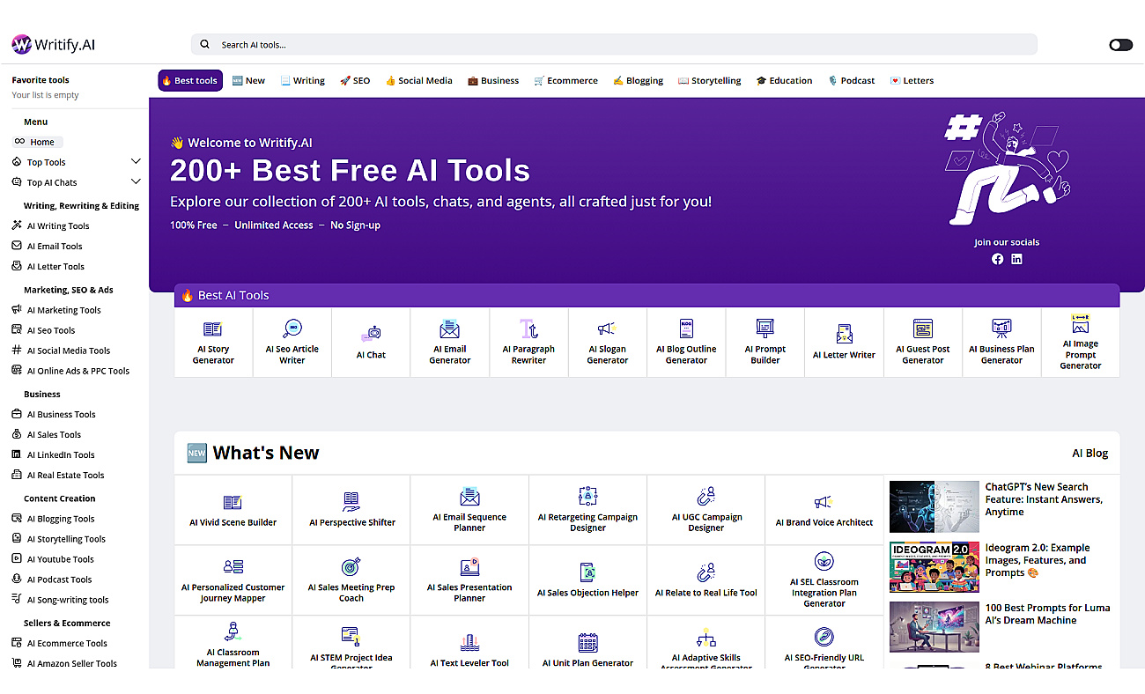Open AI Blogging Tools in sidebar
1145x694 pixels.
[x=54, y=519]
